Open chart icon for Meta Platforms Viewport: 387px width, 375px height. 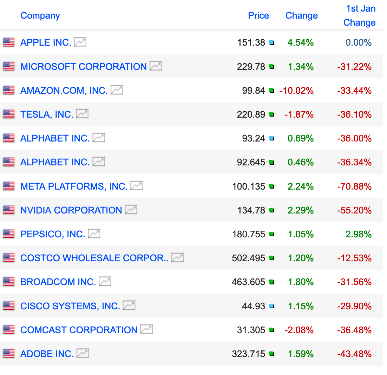pos(136,186)
